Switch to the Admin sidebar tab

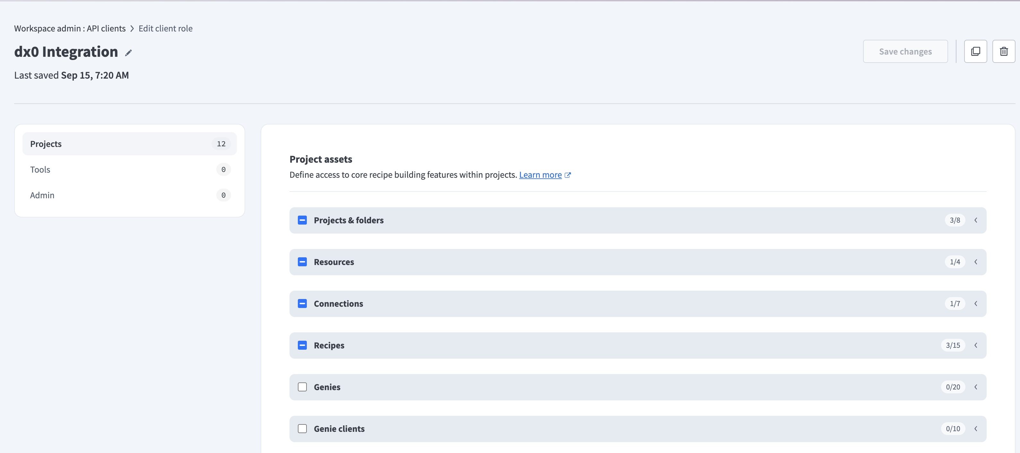[129, 195]
